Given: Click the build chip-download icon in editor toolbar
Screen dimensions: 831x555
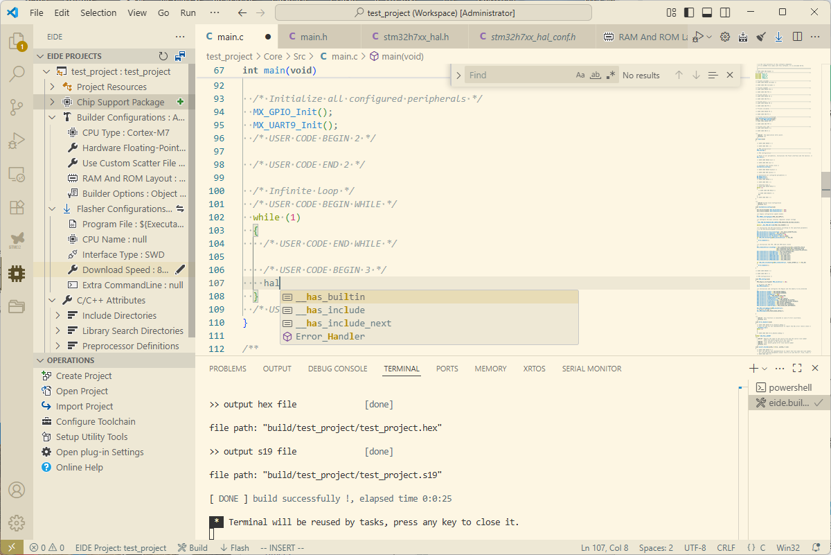Looking at the screenshot, I should [x=743, y=37].
